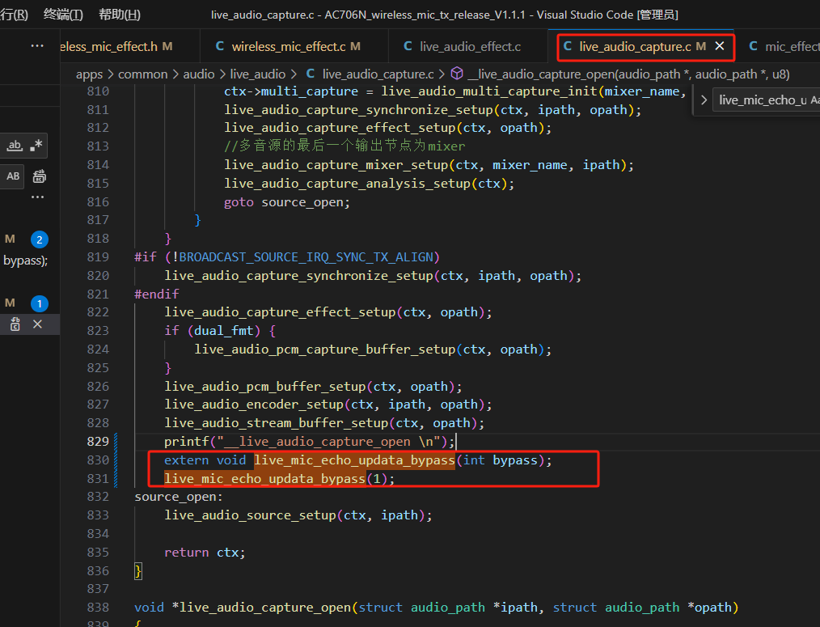
Task: Dismiss the selected search result
Action: click(x=37, y=324)
